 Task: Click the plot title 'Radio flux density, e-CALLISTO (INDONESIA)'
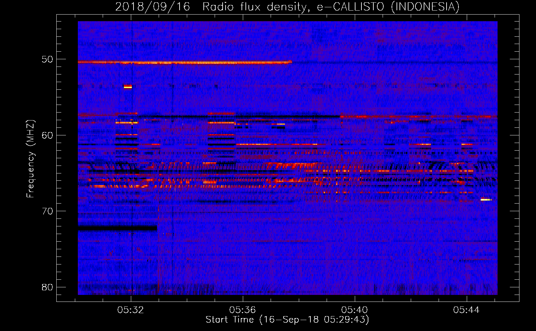pos(331,7)
